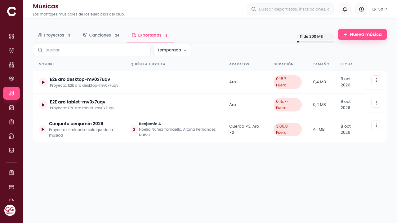The height and width of the screenshot is (223, 397).
Task: Open the credit card sidebar icon
Action: (x=11, y=187)
